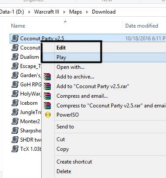Click map file icon of Coconut Party v2.5
Screen dimensions: 166x178
(15, 39)
